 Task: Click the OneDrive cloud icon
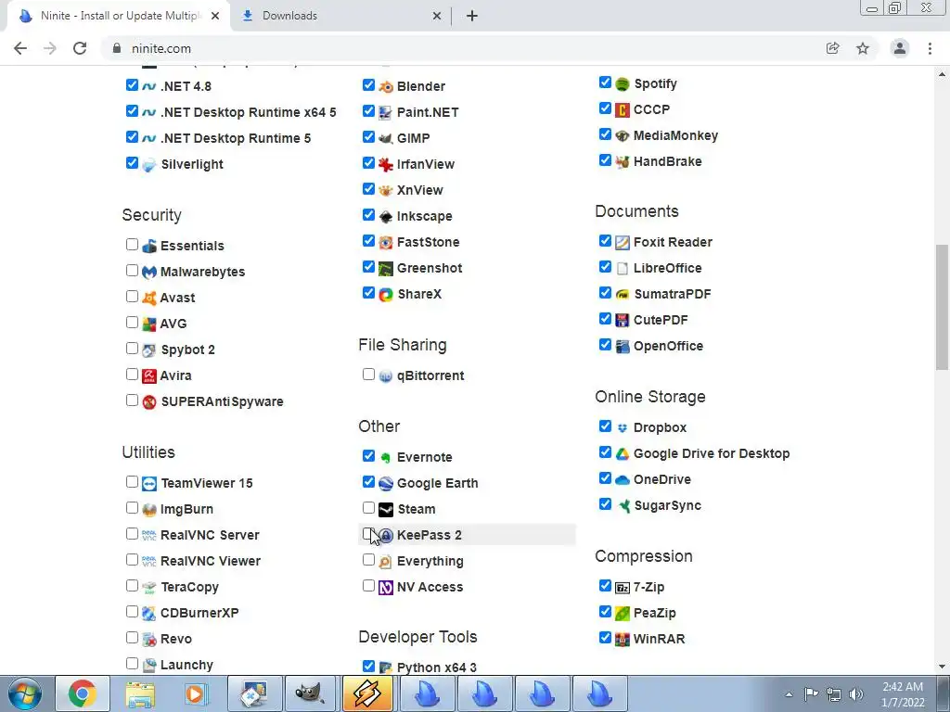pos(623,480)
